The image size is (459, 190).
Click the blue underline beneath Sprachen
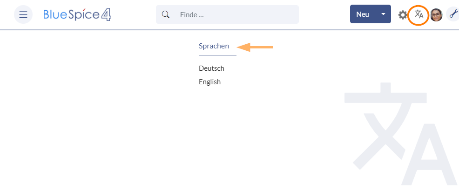click(217, 55)
